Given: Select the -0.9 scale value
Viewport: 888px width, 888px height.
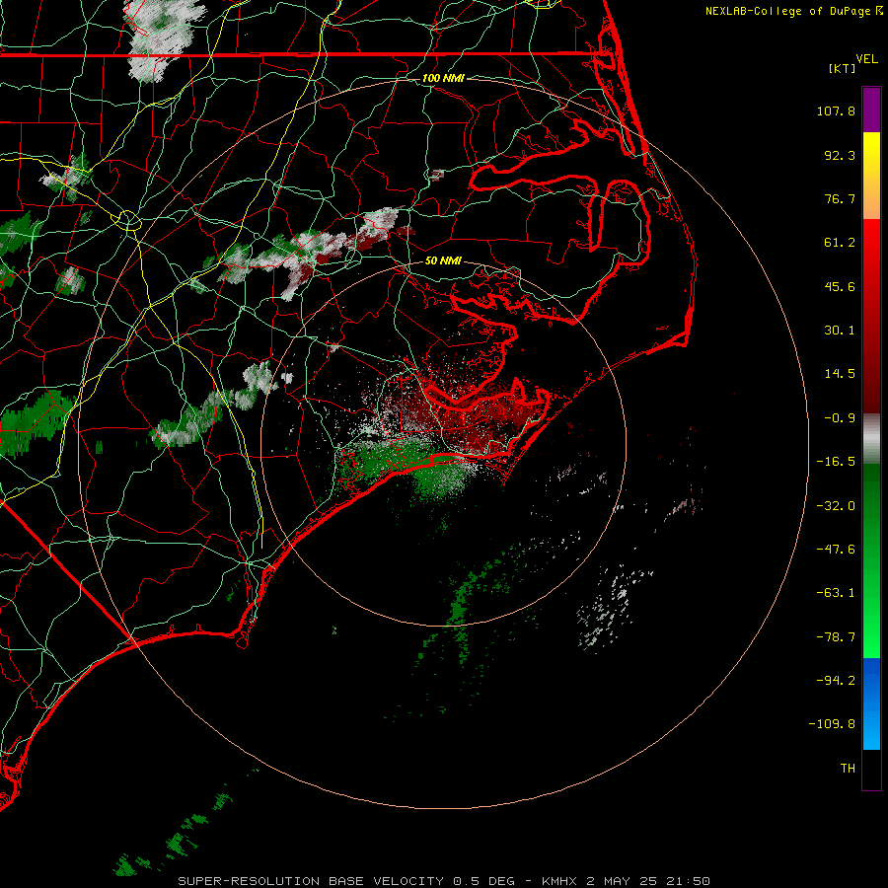Looking at the screenshot, I should (840, 418).
